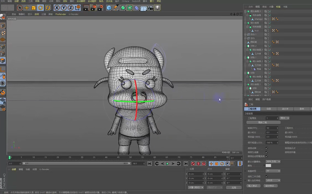
Task: Jump to the end of the animation
Action: (x=186, y=163)
